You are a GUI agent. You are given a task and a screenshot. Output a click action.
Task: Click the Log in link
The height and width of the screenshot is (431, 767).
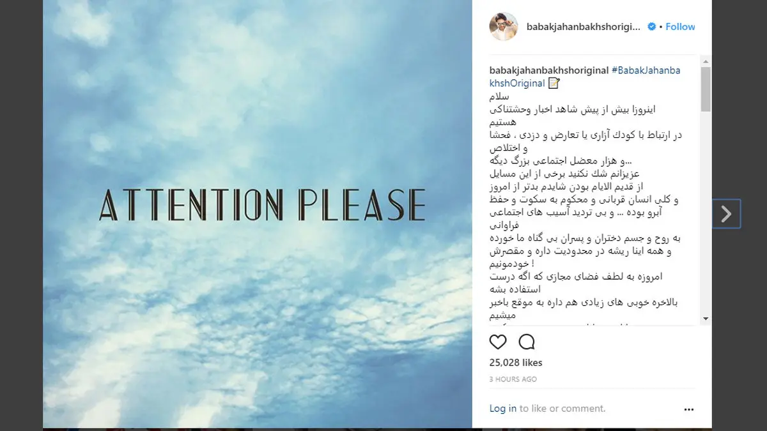503,409
